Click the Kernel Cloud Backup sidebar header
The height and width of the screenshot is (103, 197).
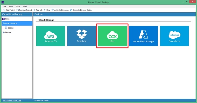[17, 14]
